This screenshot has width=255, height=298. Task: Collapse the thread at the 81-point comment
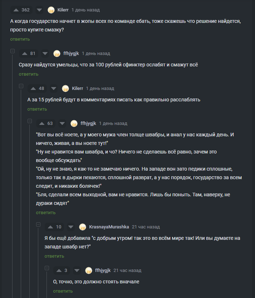13,51
